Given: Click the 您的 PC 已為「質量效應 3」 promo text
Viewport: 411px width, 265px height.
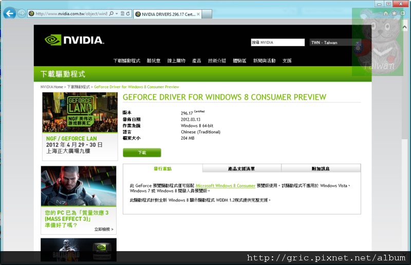Looking at the screenshot, I should click(77, 219).
